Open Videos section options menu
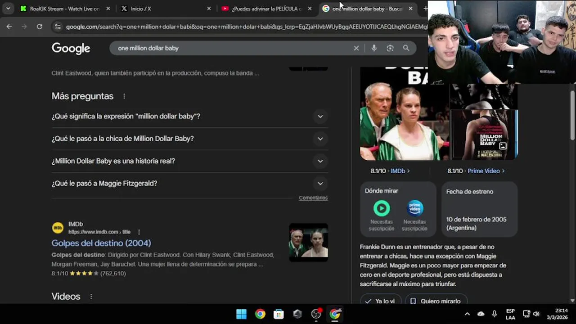The height and width of the screenshot is (324, 576). tap(91, 297)
